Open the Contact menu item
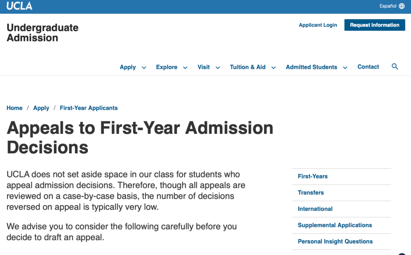Viewport: 411px width, 255px height. (x=368, y=67)
